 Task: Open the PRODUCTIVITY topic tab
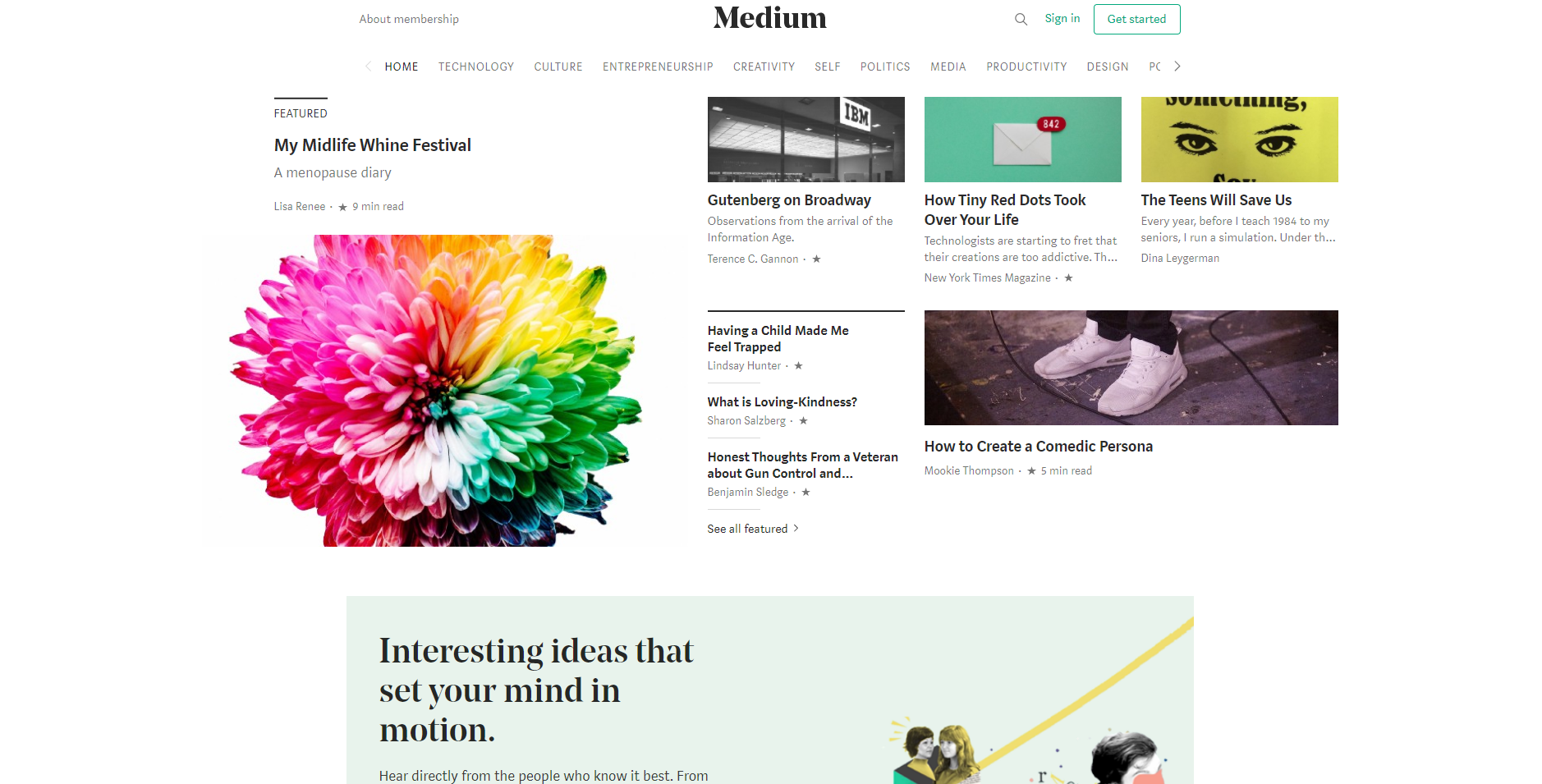(x=1026, y=66)
